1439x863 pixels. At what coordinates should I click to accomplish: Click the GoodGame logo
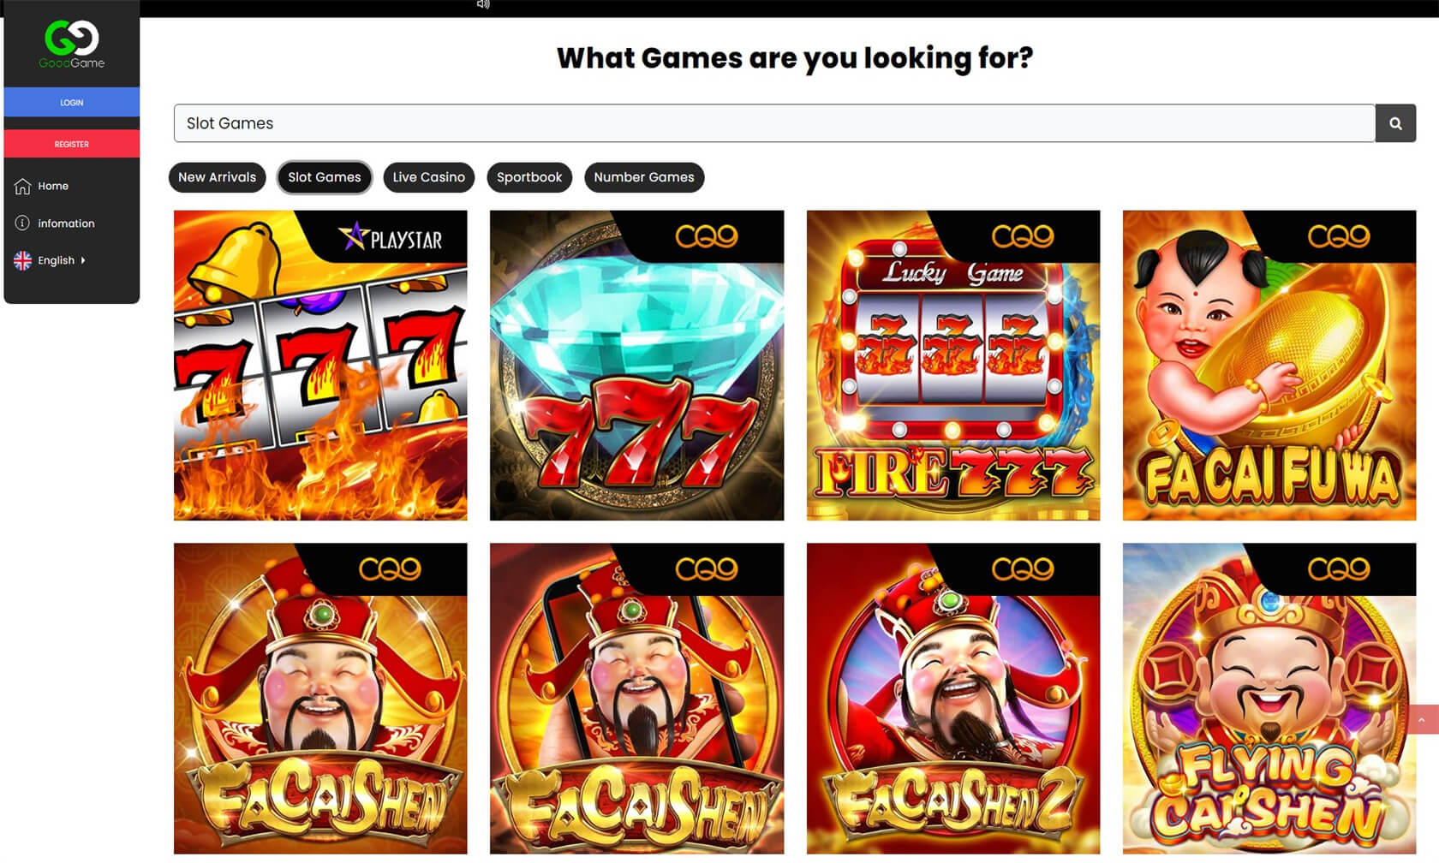72,45
